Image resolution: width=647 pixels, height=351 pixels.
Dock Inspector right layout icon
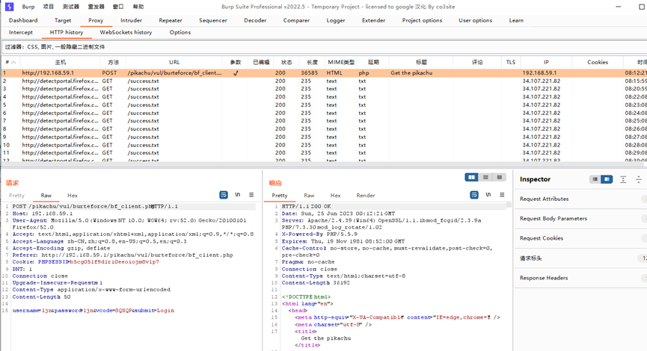pyautogui.click(x=607, y=179)
